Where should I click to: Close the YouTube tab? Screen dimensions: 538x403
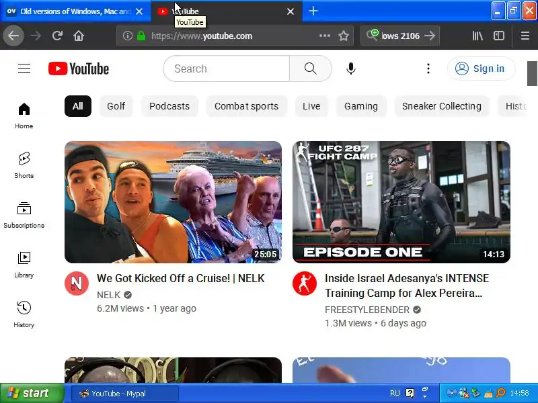[x=291, y=11]
